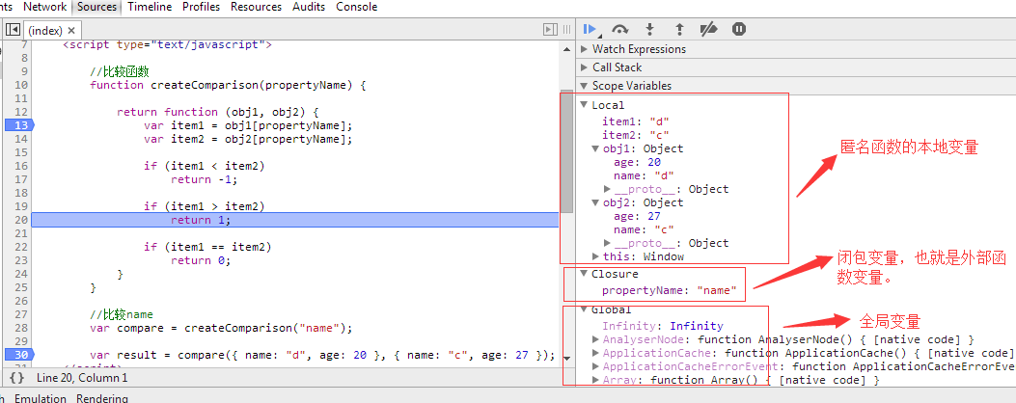Pretty print source with braces icon
1016x403 pixels.
(x=17, y=378)
